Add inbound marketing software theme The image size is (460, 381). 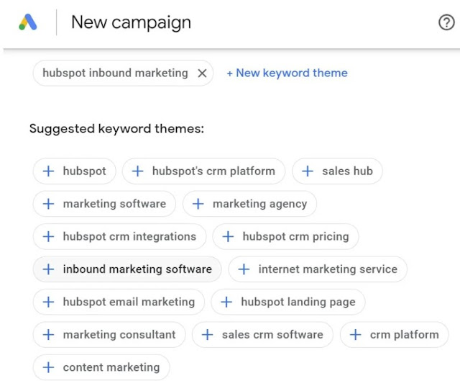tap(127, 269)
